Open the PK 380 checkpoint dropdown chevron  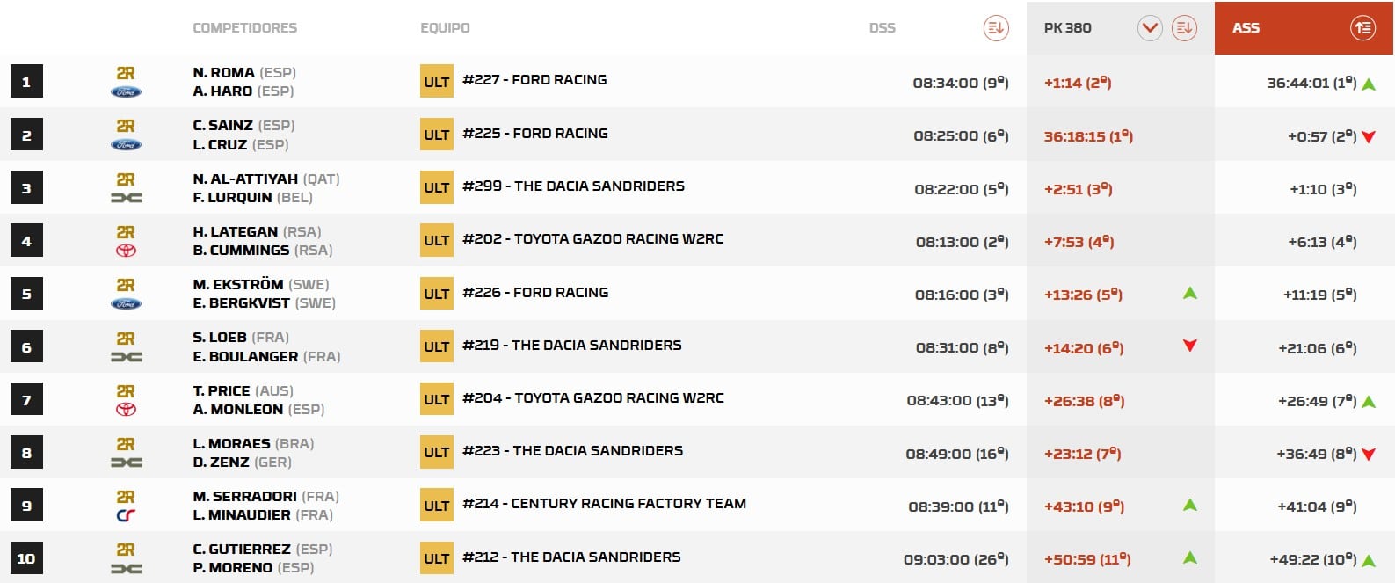pos(1149,28)
